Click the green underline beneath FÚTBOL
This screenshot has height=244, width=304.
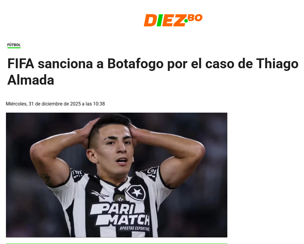(14, 48)
